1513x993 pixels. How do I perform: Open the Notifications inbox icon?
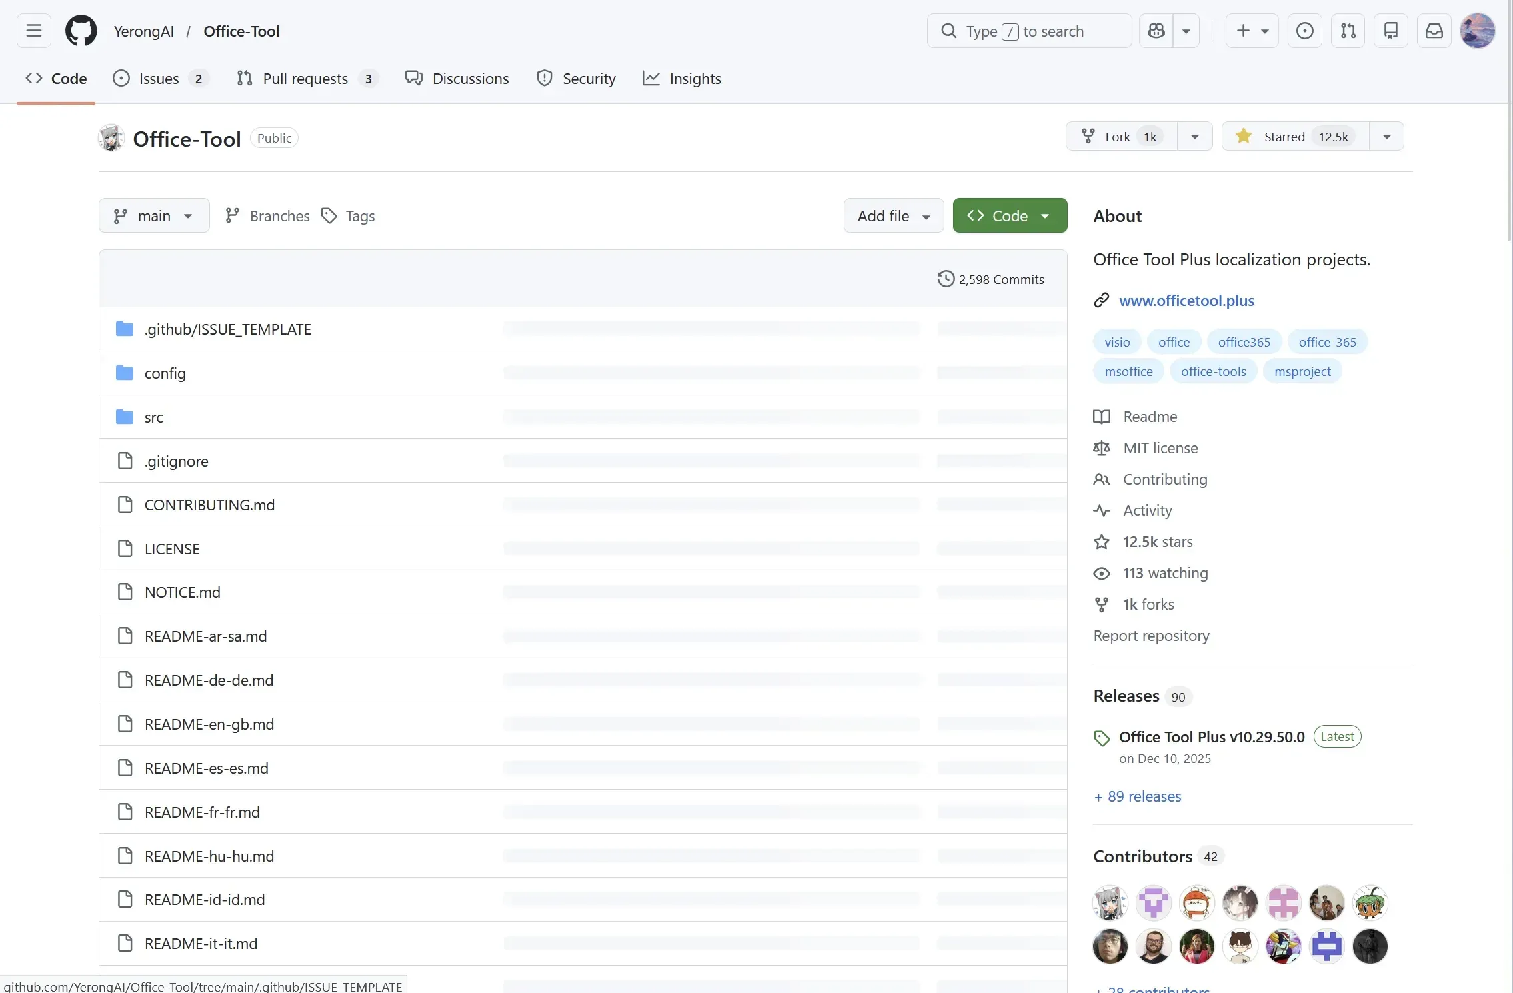[1434, 31]
